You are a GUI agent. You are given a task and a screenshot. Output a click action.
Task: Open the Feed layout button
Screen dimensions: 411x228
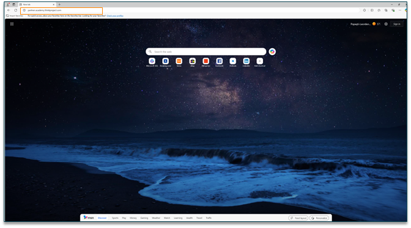[298, 218]
